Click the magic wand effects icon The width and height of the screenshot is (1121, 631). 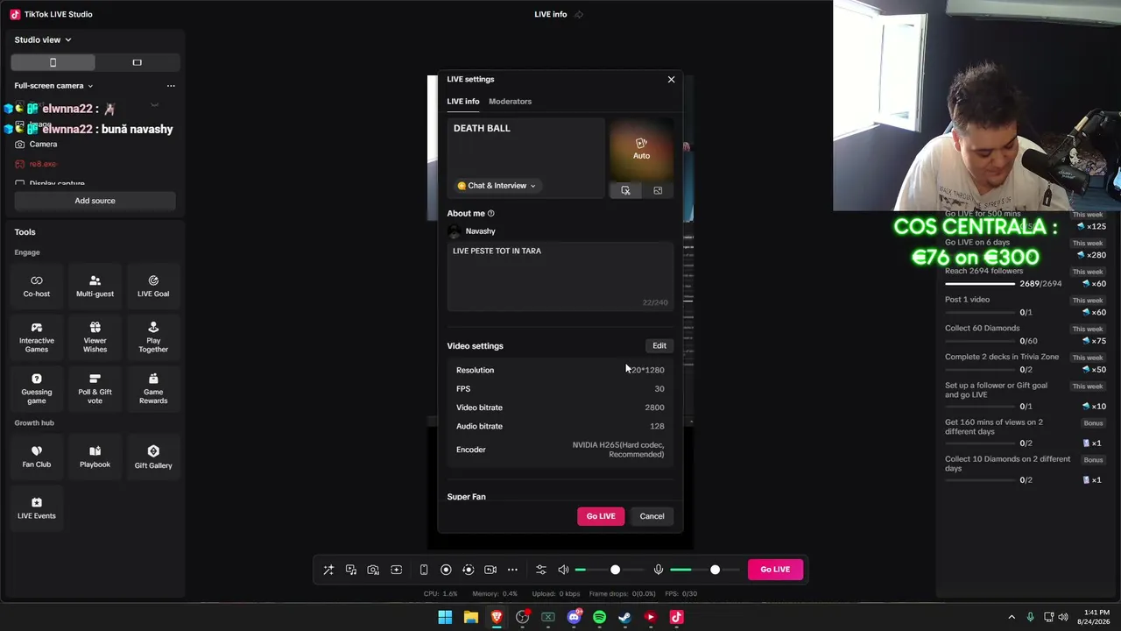tap(328, 570)
